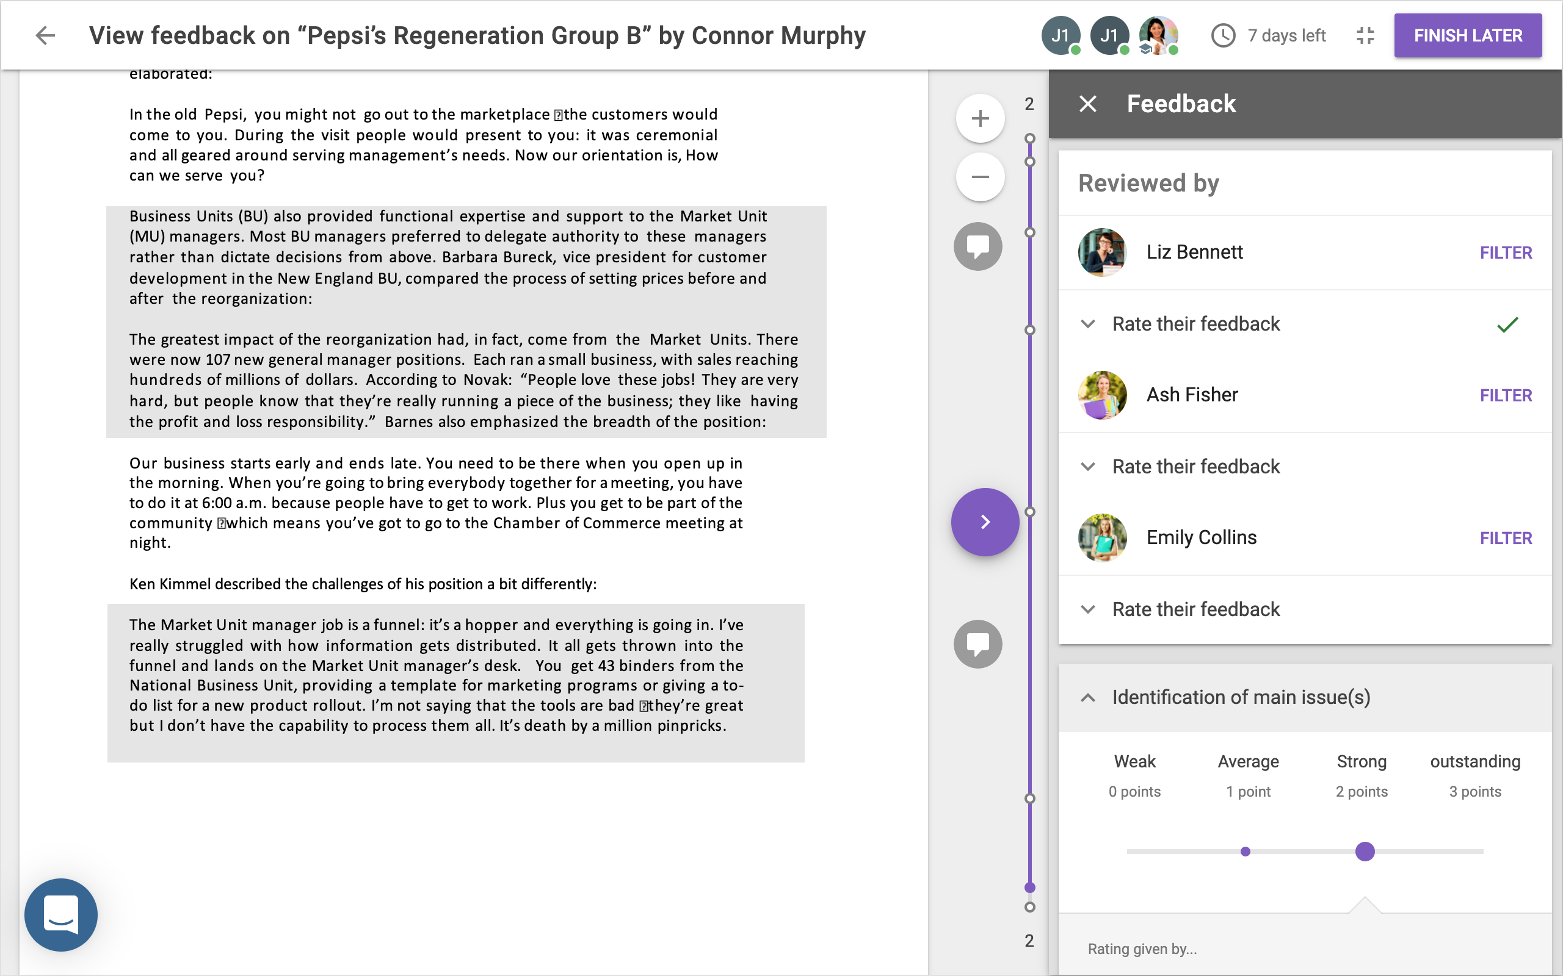Click the topmost timeline marker on the document rail
The width and height of the screenshot is (1563, 976).
[1029, 138]
